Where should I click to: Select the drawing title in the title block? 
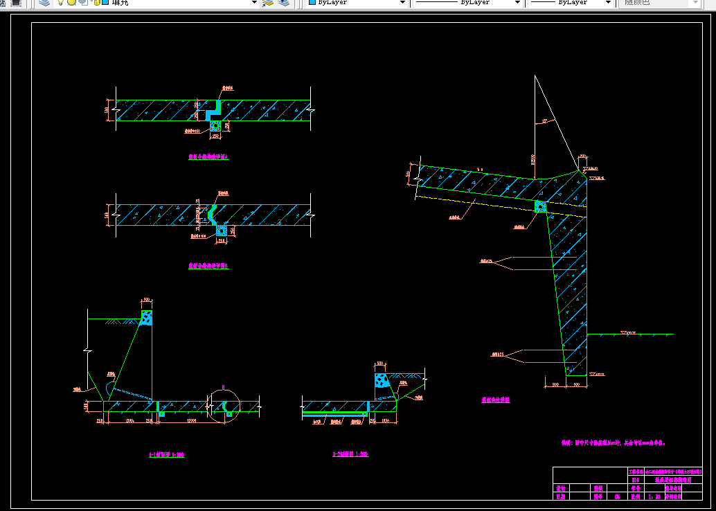pyautogui.click(x=672, y=480)
